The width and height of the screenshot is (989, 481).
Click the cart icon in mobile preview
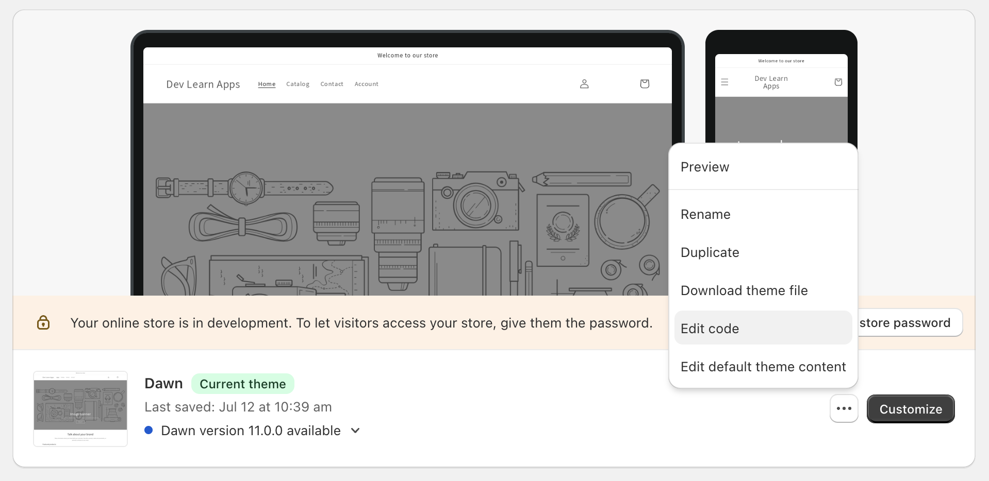click(838, 82)
